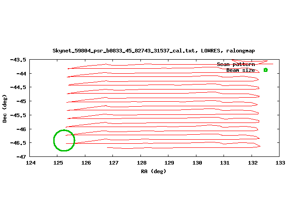Click the x-axis tick label 128
Viewport: 289px width, 217px height.
point(141,163)
